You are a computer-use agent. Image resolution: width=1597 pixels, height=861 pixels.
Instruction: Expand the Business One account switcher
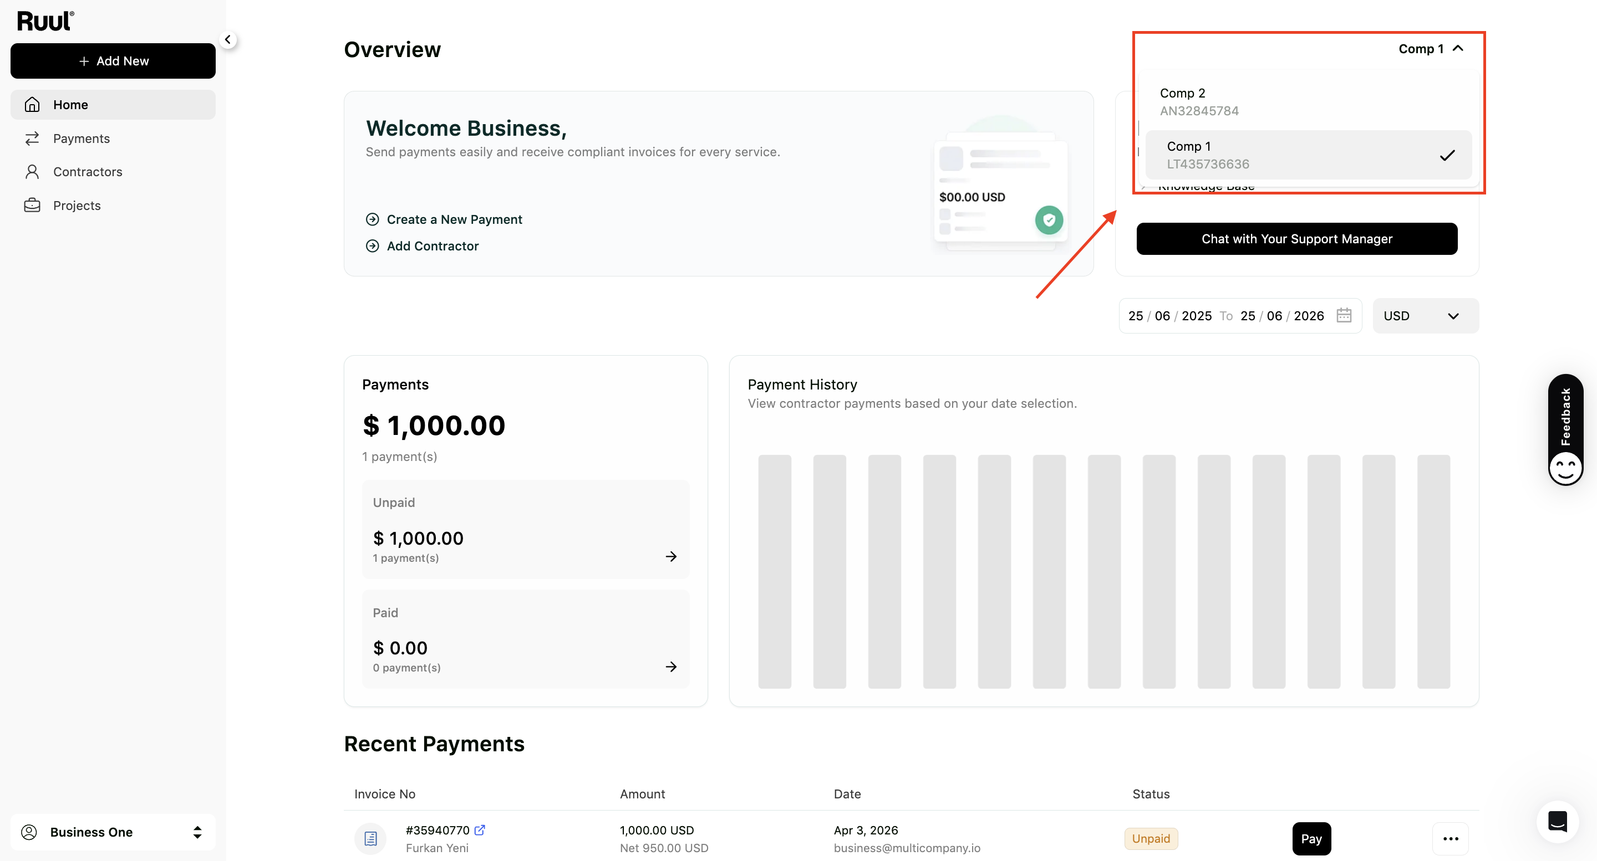(x=113, y=832)
